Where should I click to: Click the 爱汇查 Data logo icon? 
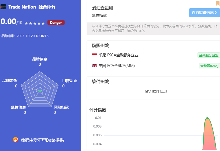pos(16,140)
